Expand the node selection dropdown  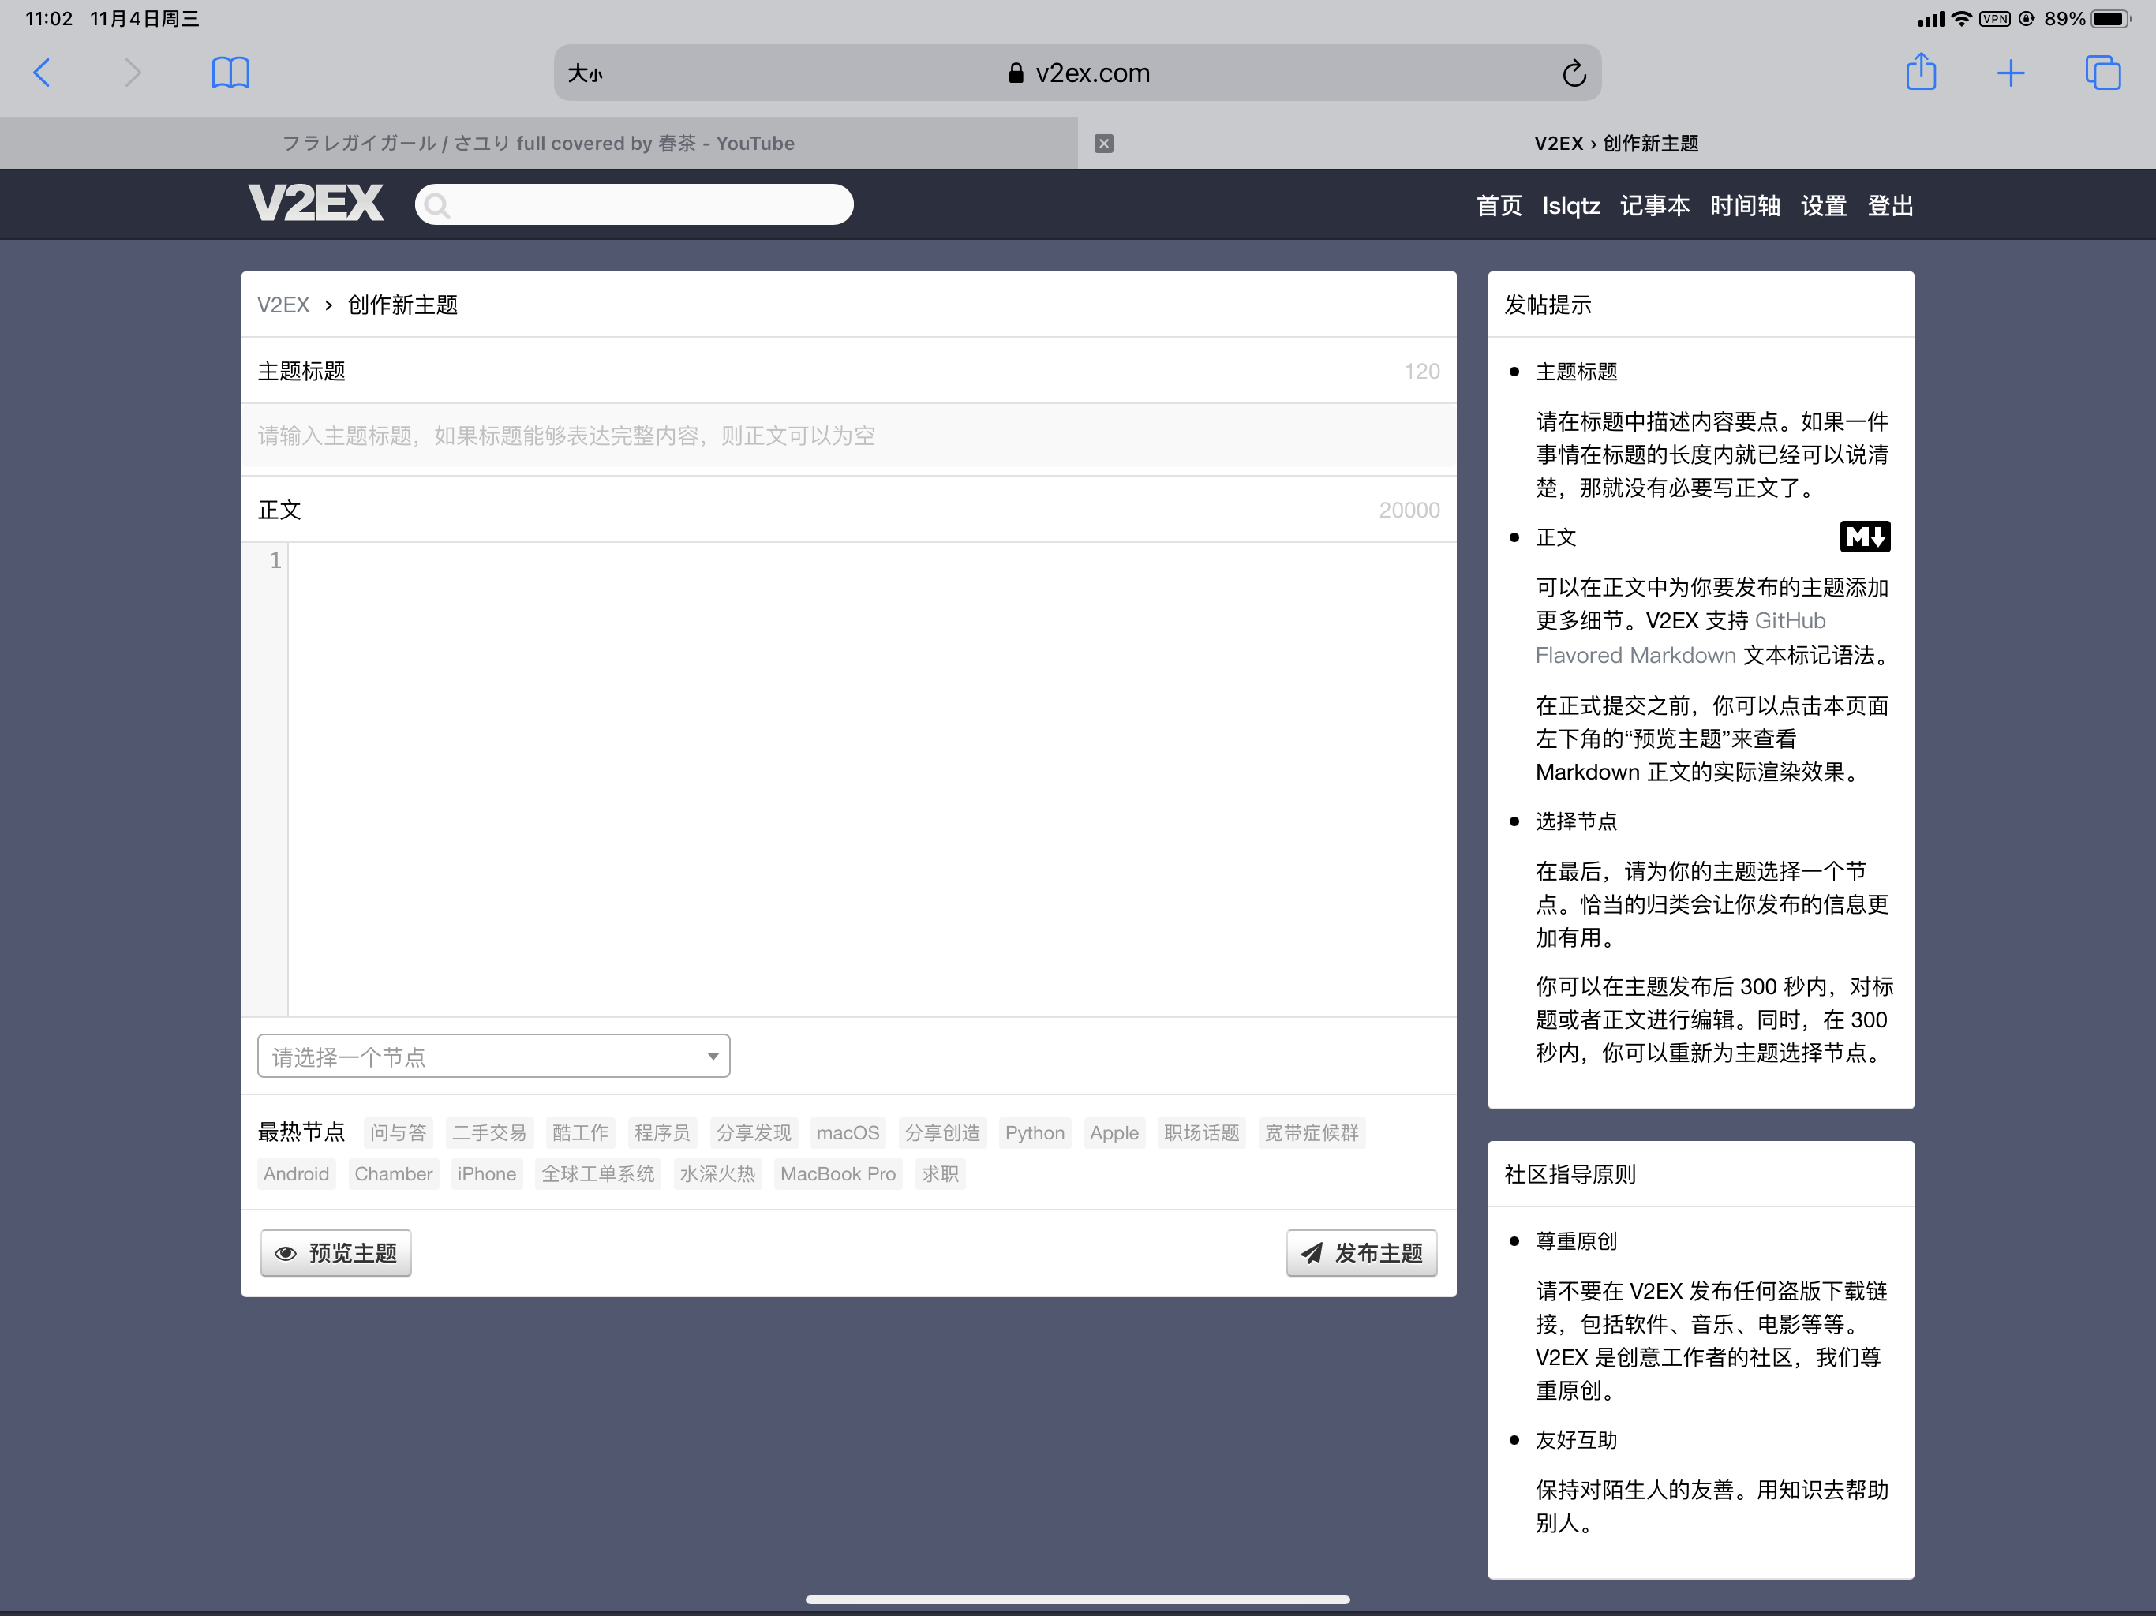[x=493, y=1057]
